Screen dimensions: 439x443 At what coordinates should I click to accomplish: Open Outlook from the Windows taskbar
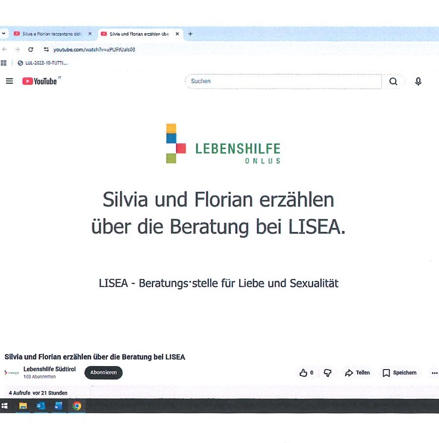coord(41,406)
